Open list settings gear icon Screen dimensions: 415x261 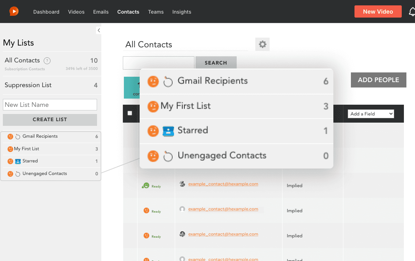(x=262, y=44)
